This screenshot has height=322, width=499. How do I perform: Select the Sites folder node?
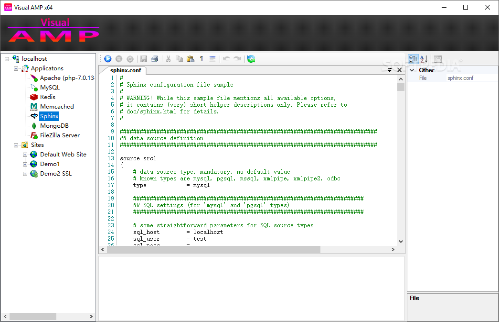37,145
